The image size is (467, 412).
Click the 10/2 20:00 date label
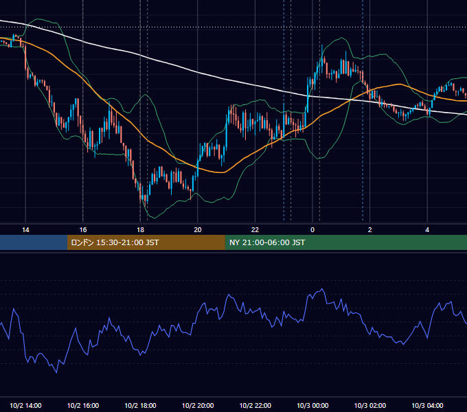point(198,405)
